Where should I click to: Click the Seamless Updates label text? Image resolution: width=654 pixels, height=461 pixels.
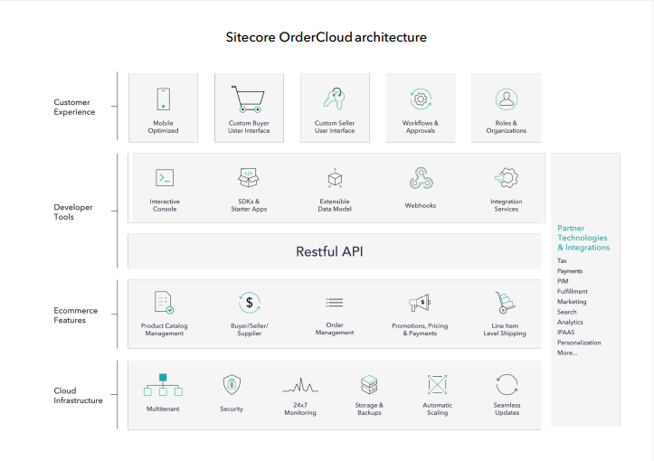coord(507,409)
